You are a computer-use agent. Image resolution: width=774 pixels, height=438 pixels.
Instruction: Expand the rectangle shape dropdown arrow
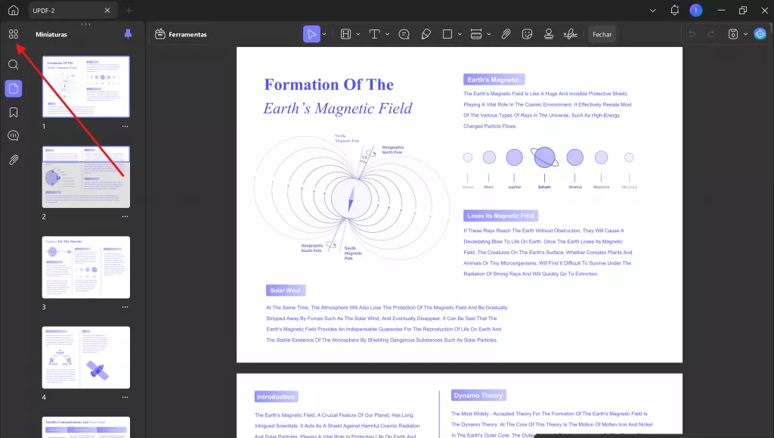tap(460, 34)
